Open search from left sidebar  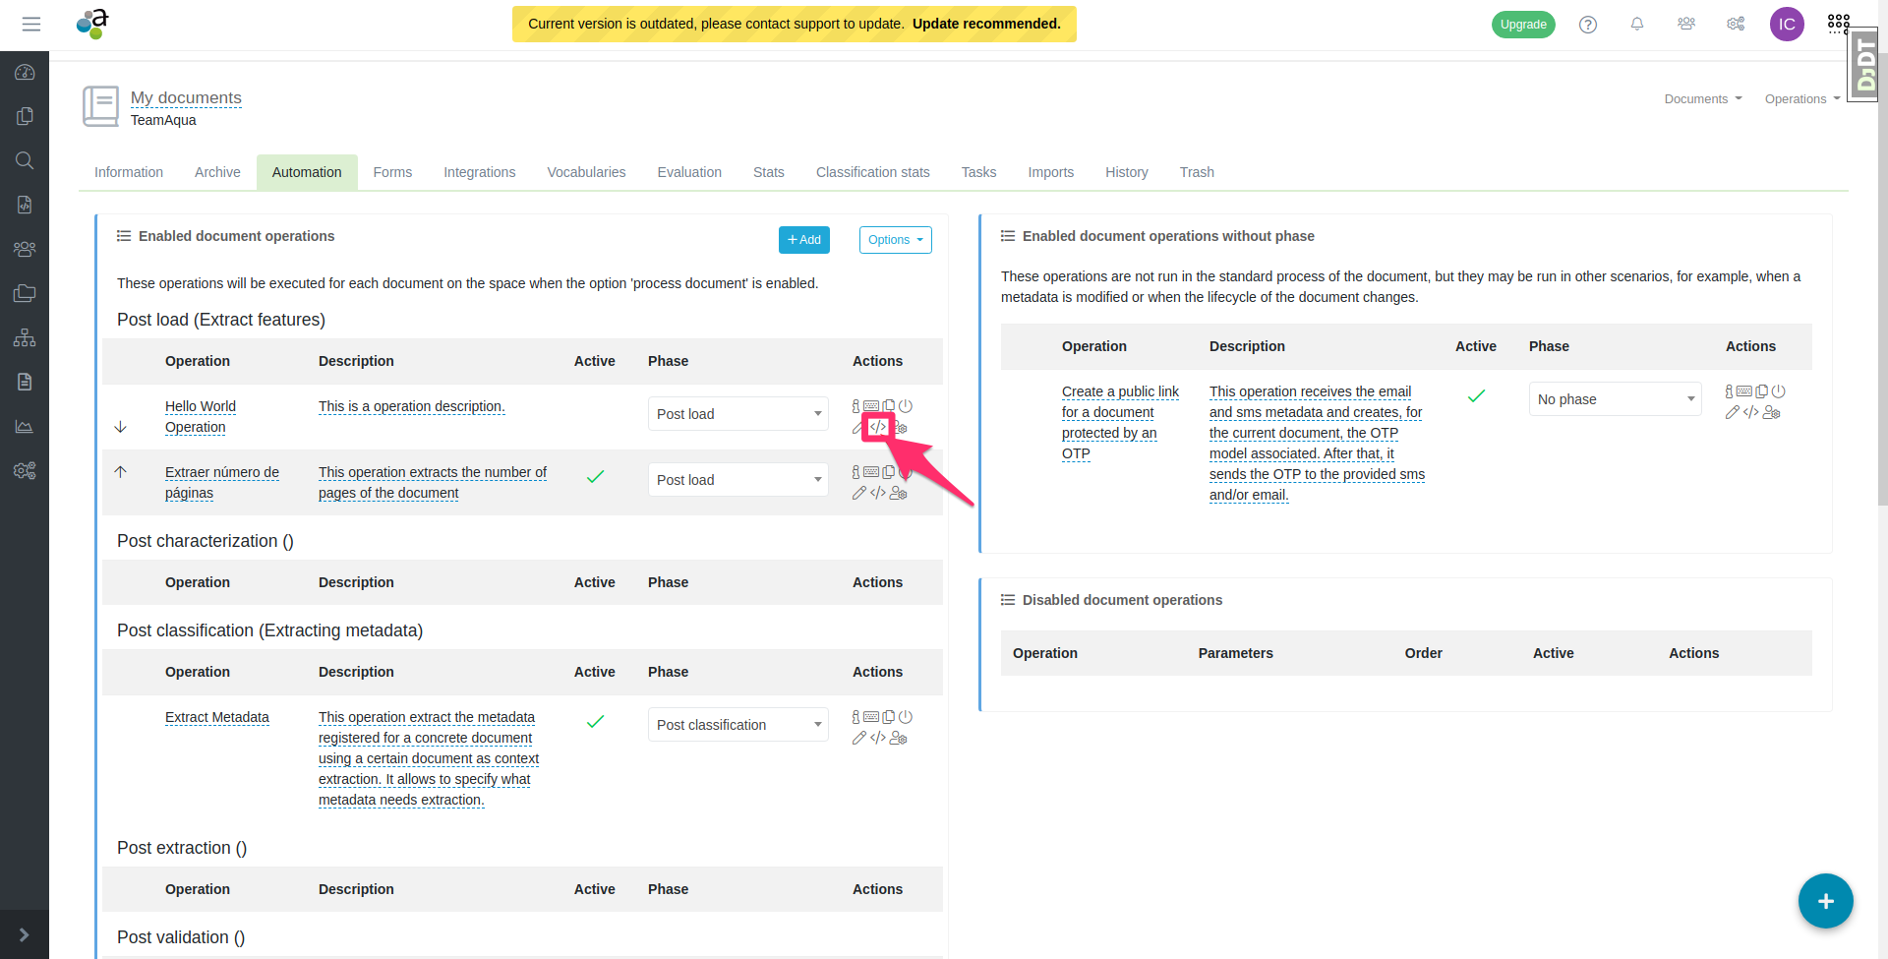[25, 160]
